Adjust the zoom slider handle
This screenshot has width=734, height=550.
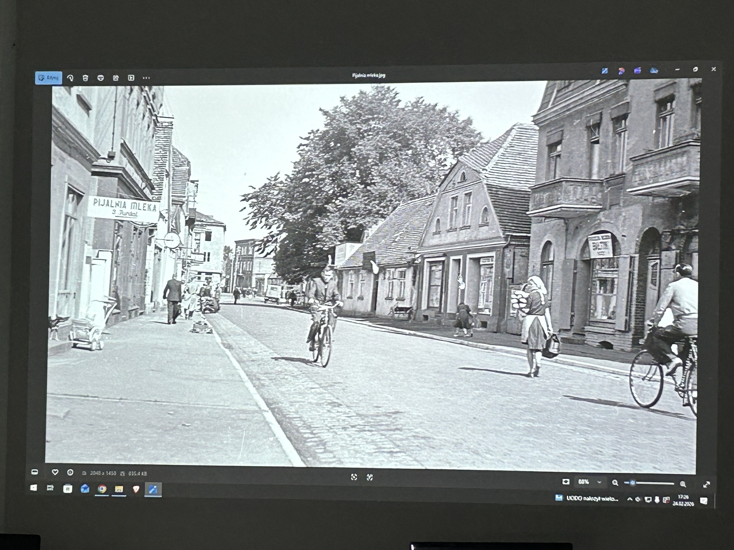632,483
